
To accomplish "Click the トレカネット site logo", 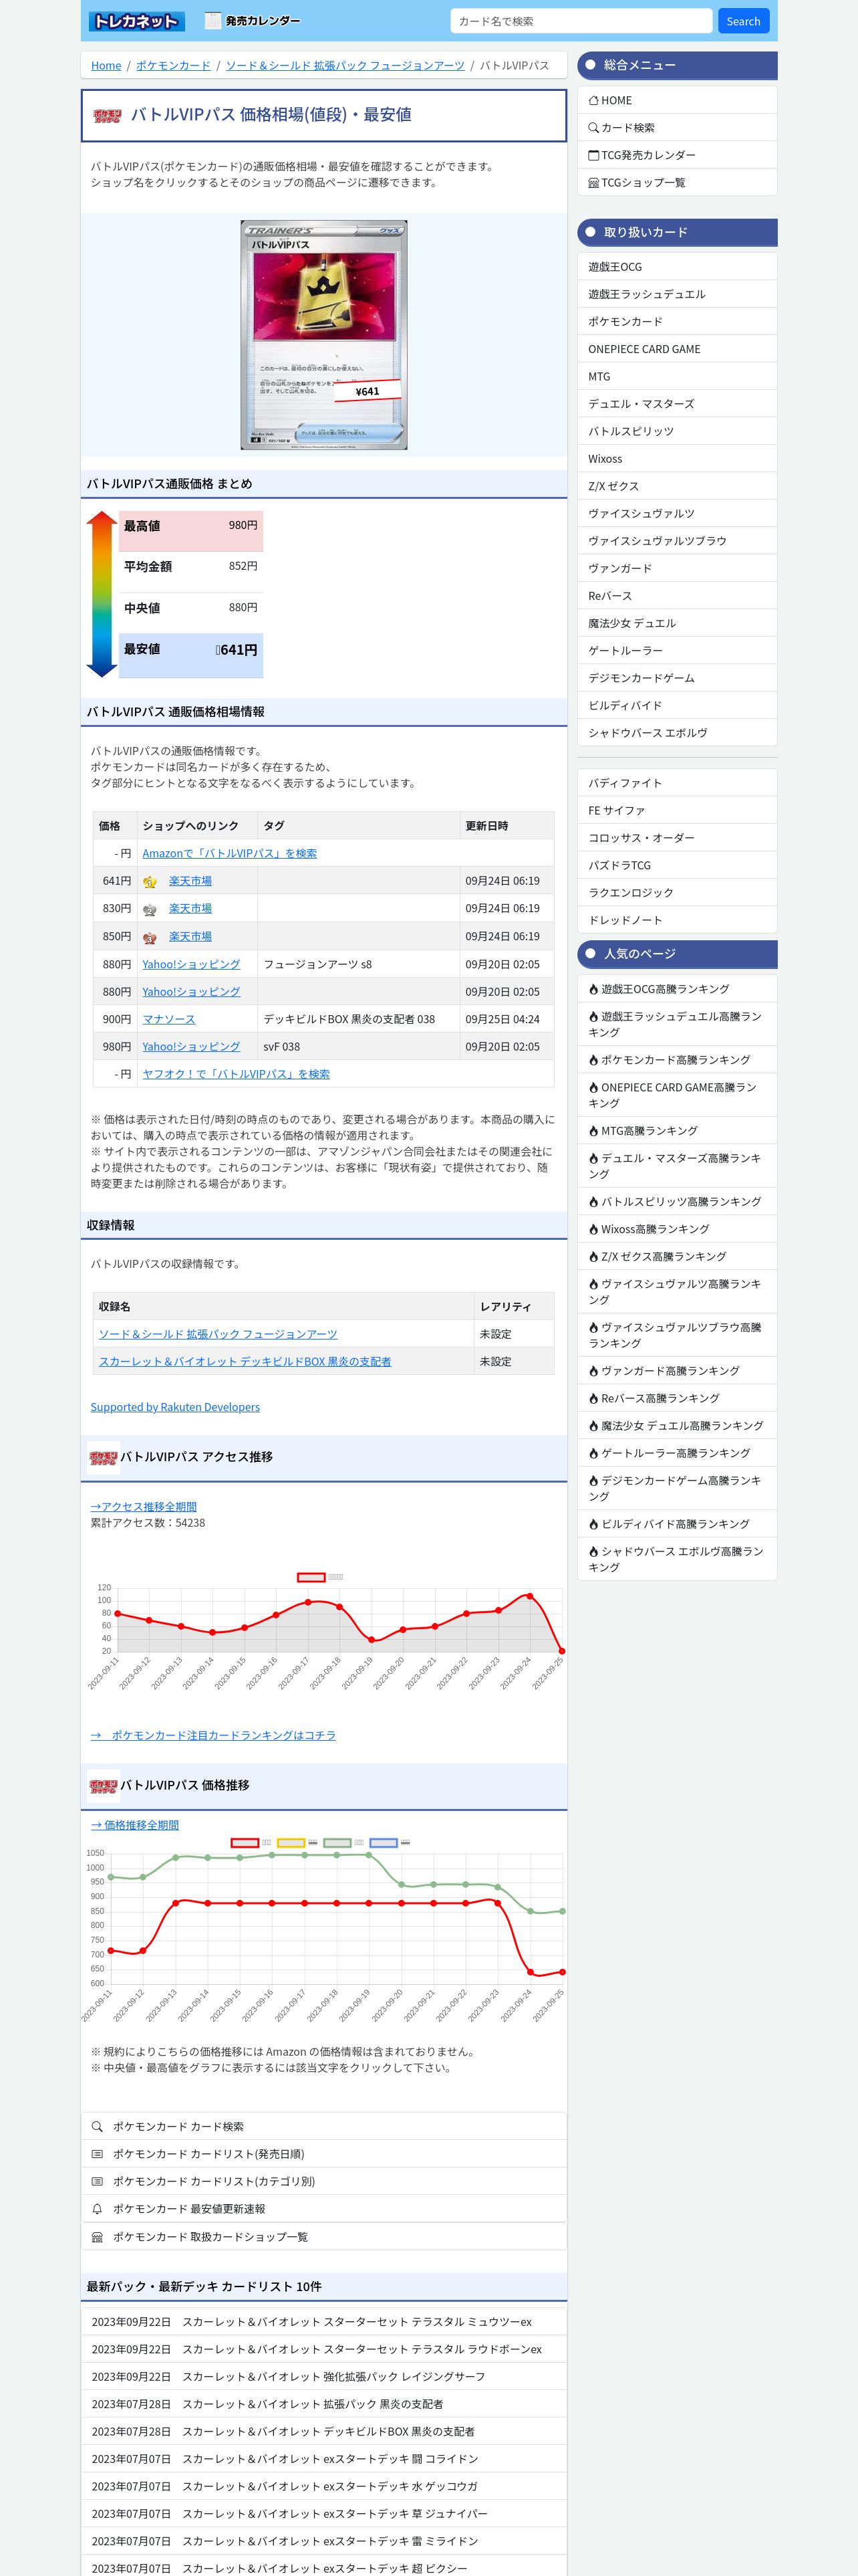I will pos(136,21).
